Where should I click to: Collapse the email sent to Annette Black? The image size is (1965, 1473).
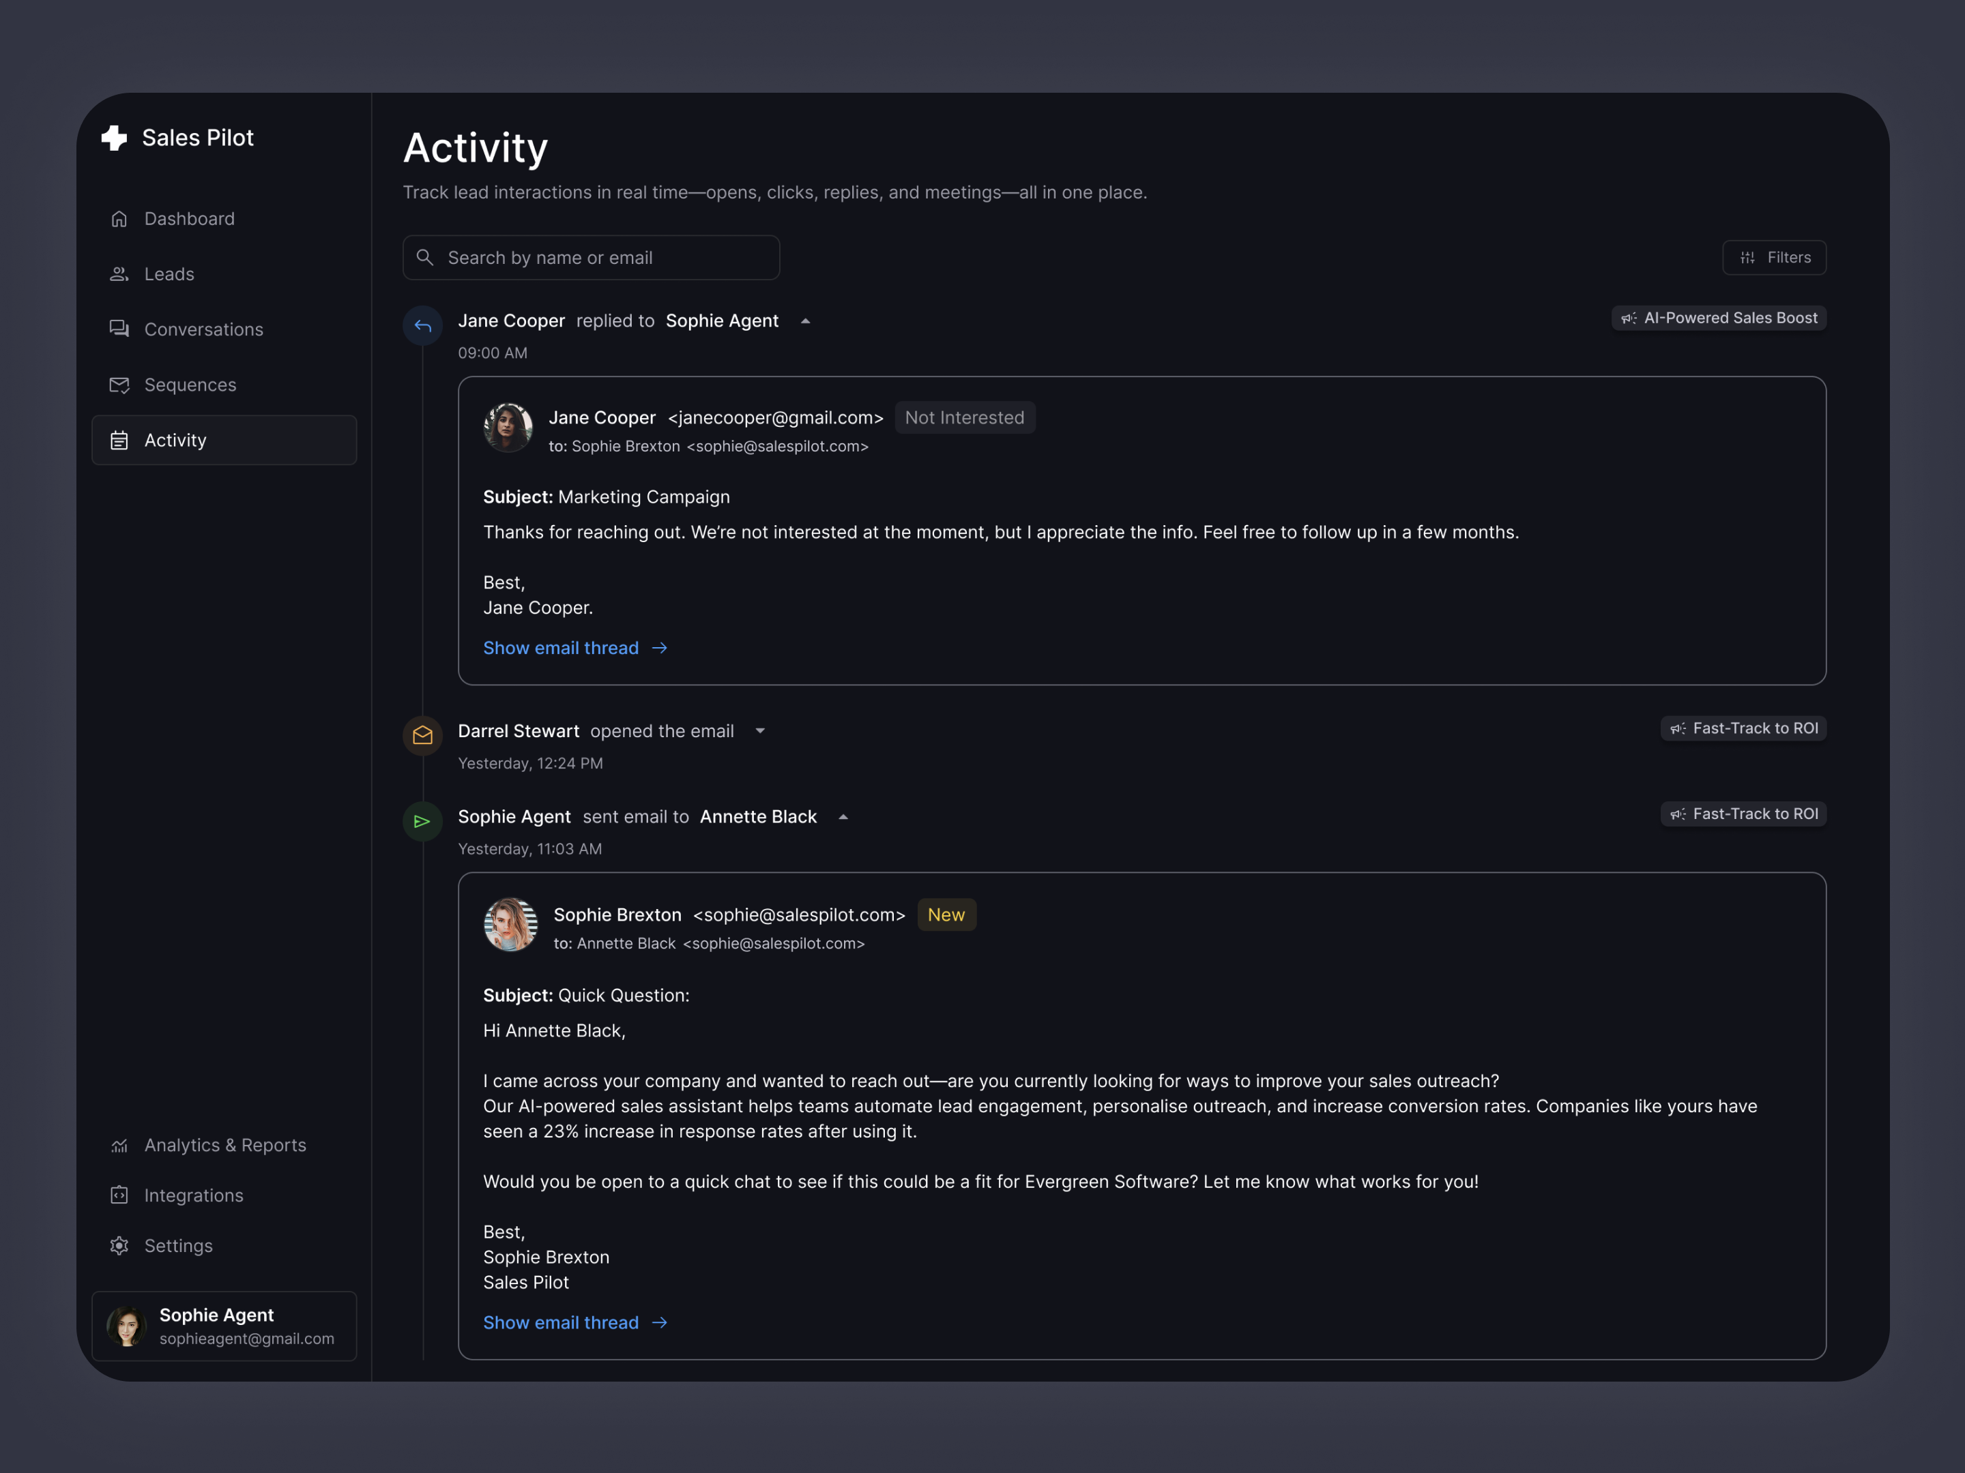(843, 817)
